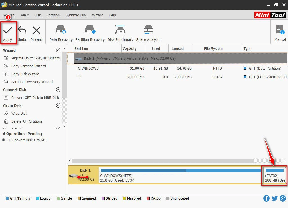Click the GPT/Primary legend swatch
Screen dimensions: 288x208
coord(7,198)
